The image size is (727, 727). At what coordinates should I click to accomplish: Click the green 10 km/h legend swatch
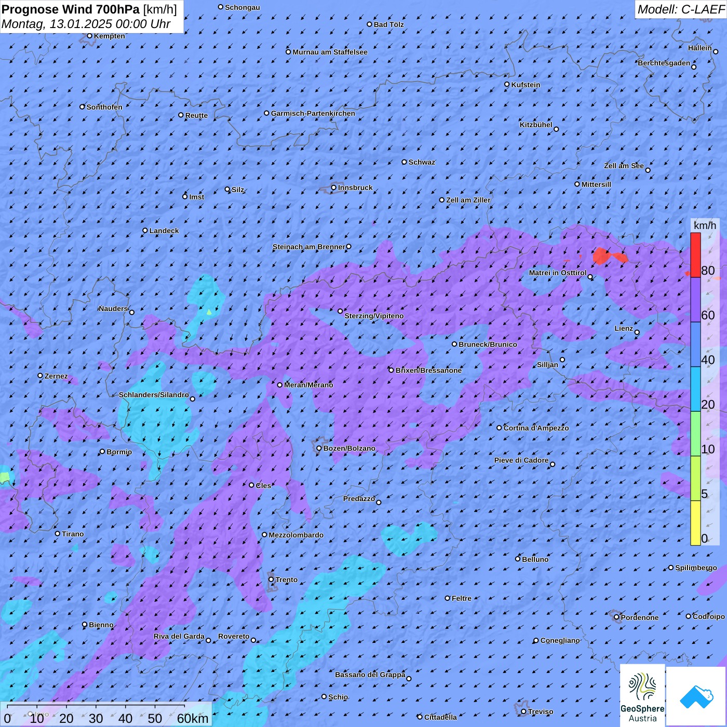pyautogui.click(x=695, y=434)
